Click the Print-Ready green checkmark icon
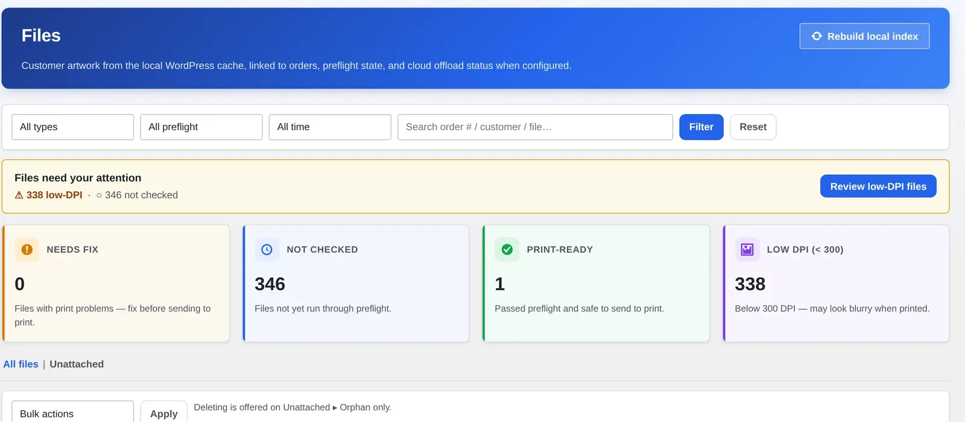 [x=507, y=250]
